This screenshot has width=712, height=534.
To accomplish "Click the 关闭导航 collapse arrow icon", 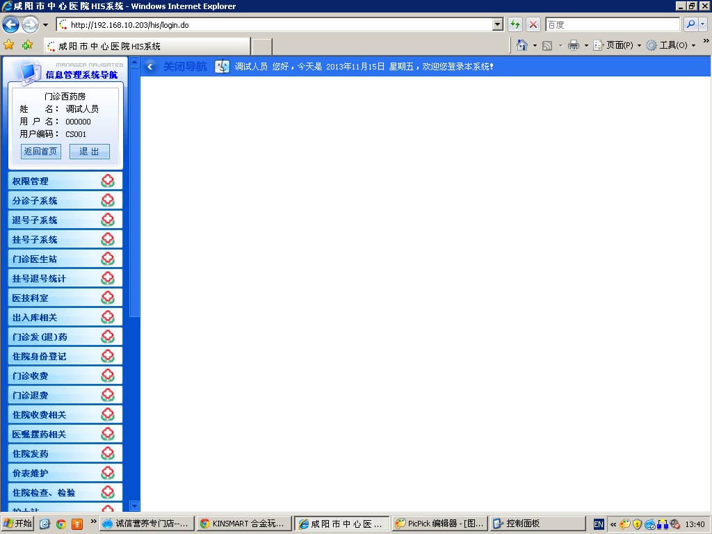I will 151,67.
